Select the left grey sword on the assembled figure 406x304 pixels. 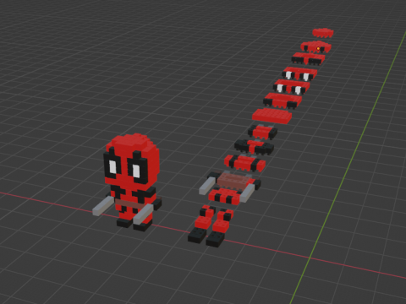click(103, 206)
